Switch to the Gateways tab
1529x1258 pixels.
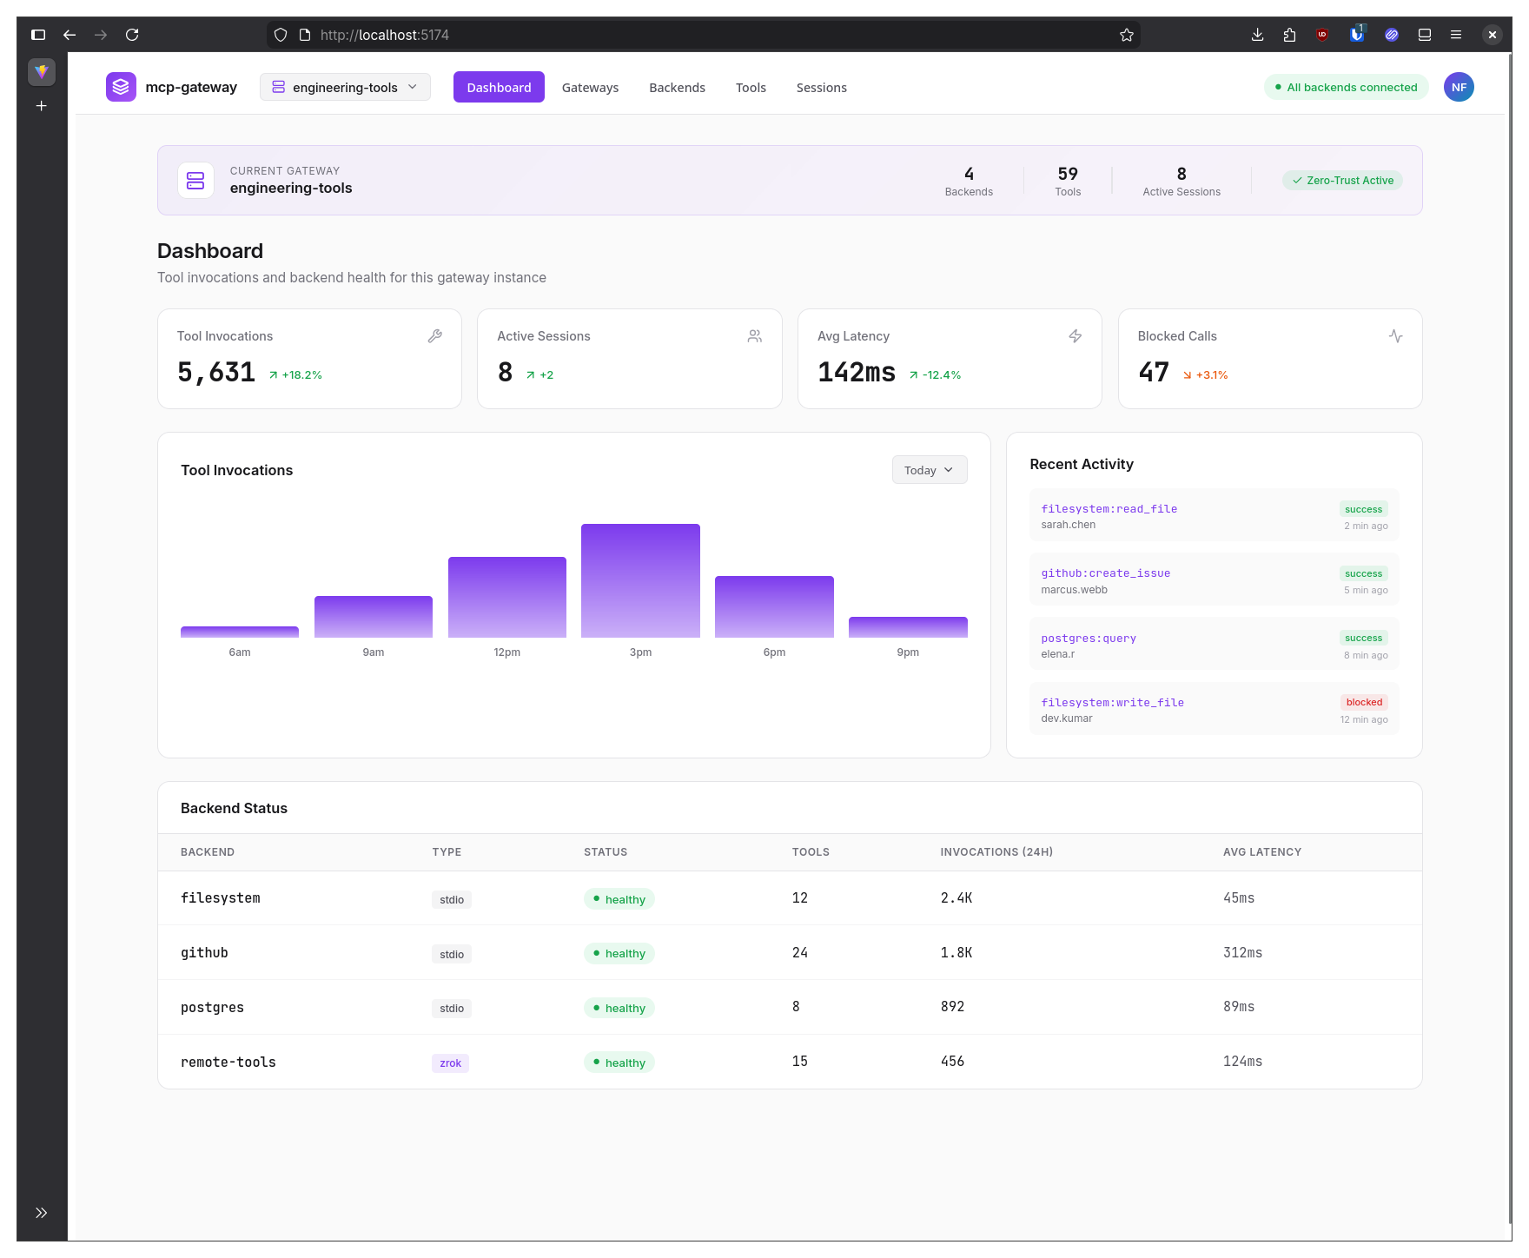[590, 87]
